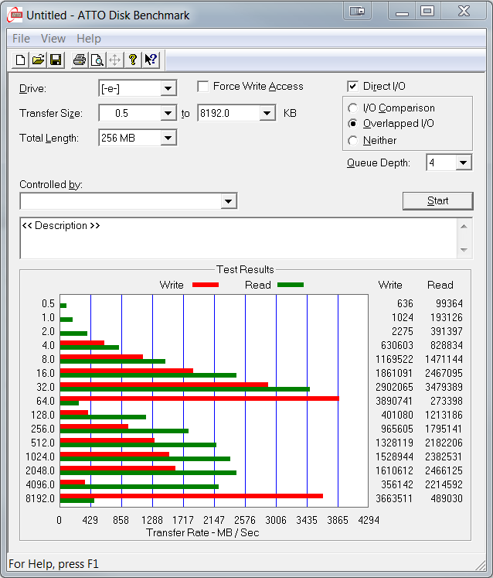Open the View menu
The height and width of the screenshot is (578, 493).
click(53, 39)
